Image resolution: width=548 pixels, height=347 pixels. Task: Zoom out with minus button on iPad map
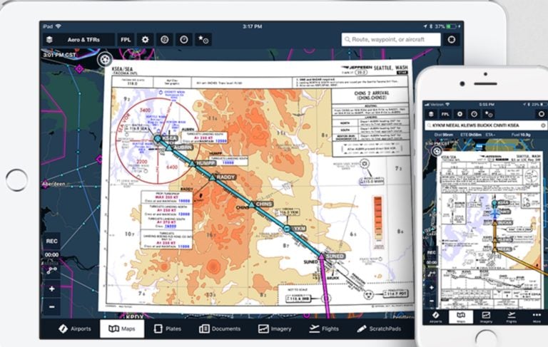(51, 307)
